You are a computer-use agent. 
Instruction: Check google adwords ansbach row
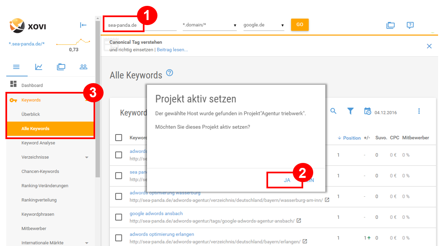click(119, 217)
